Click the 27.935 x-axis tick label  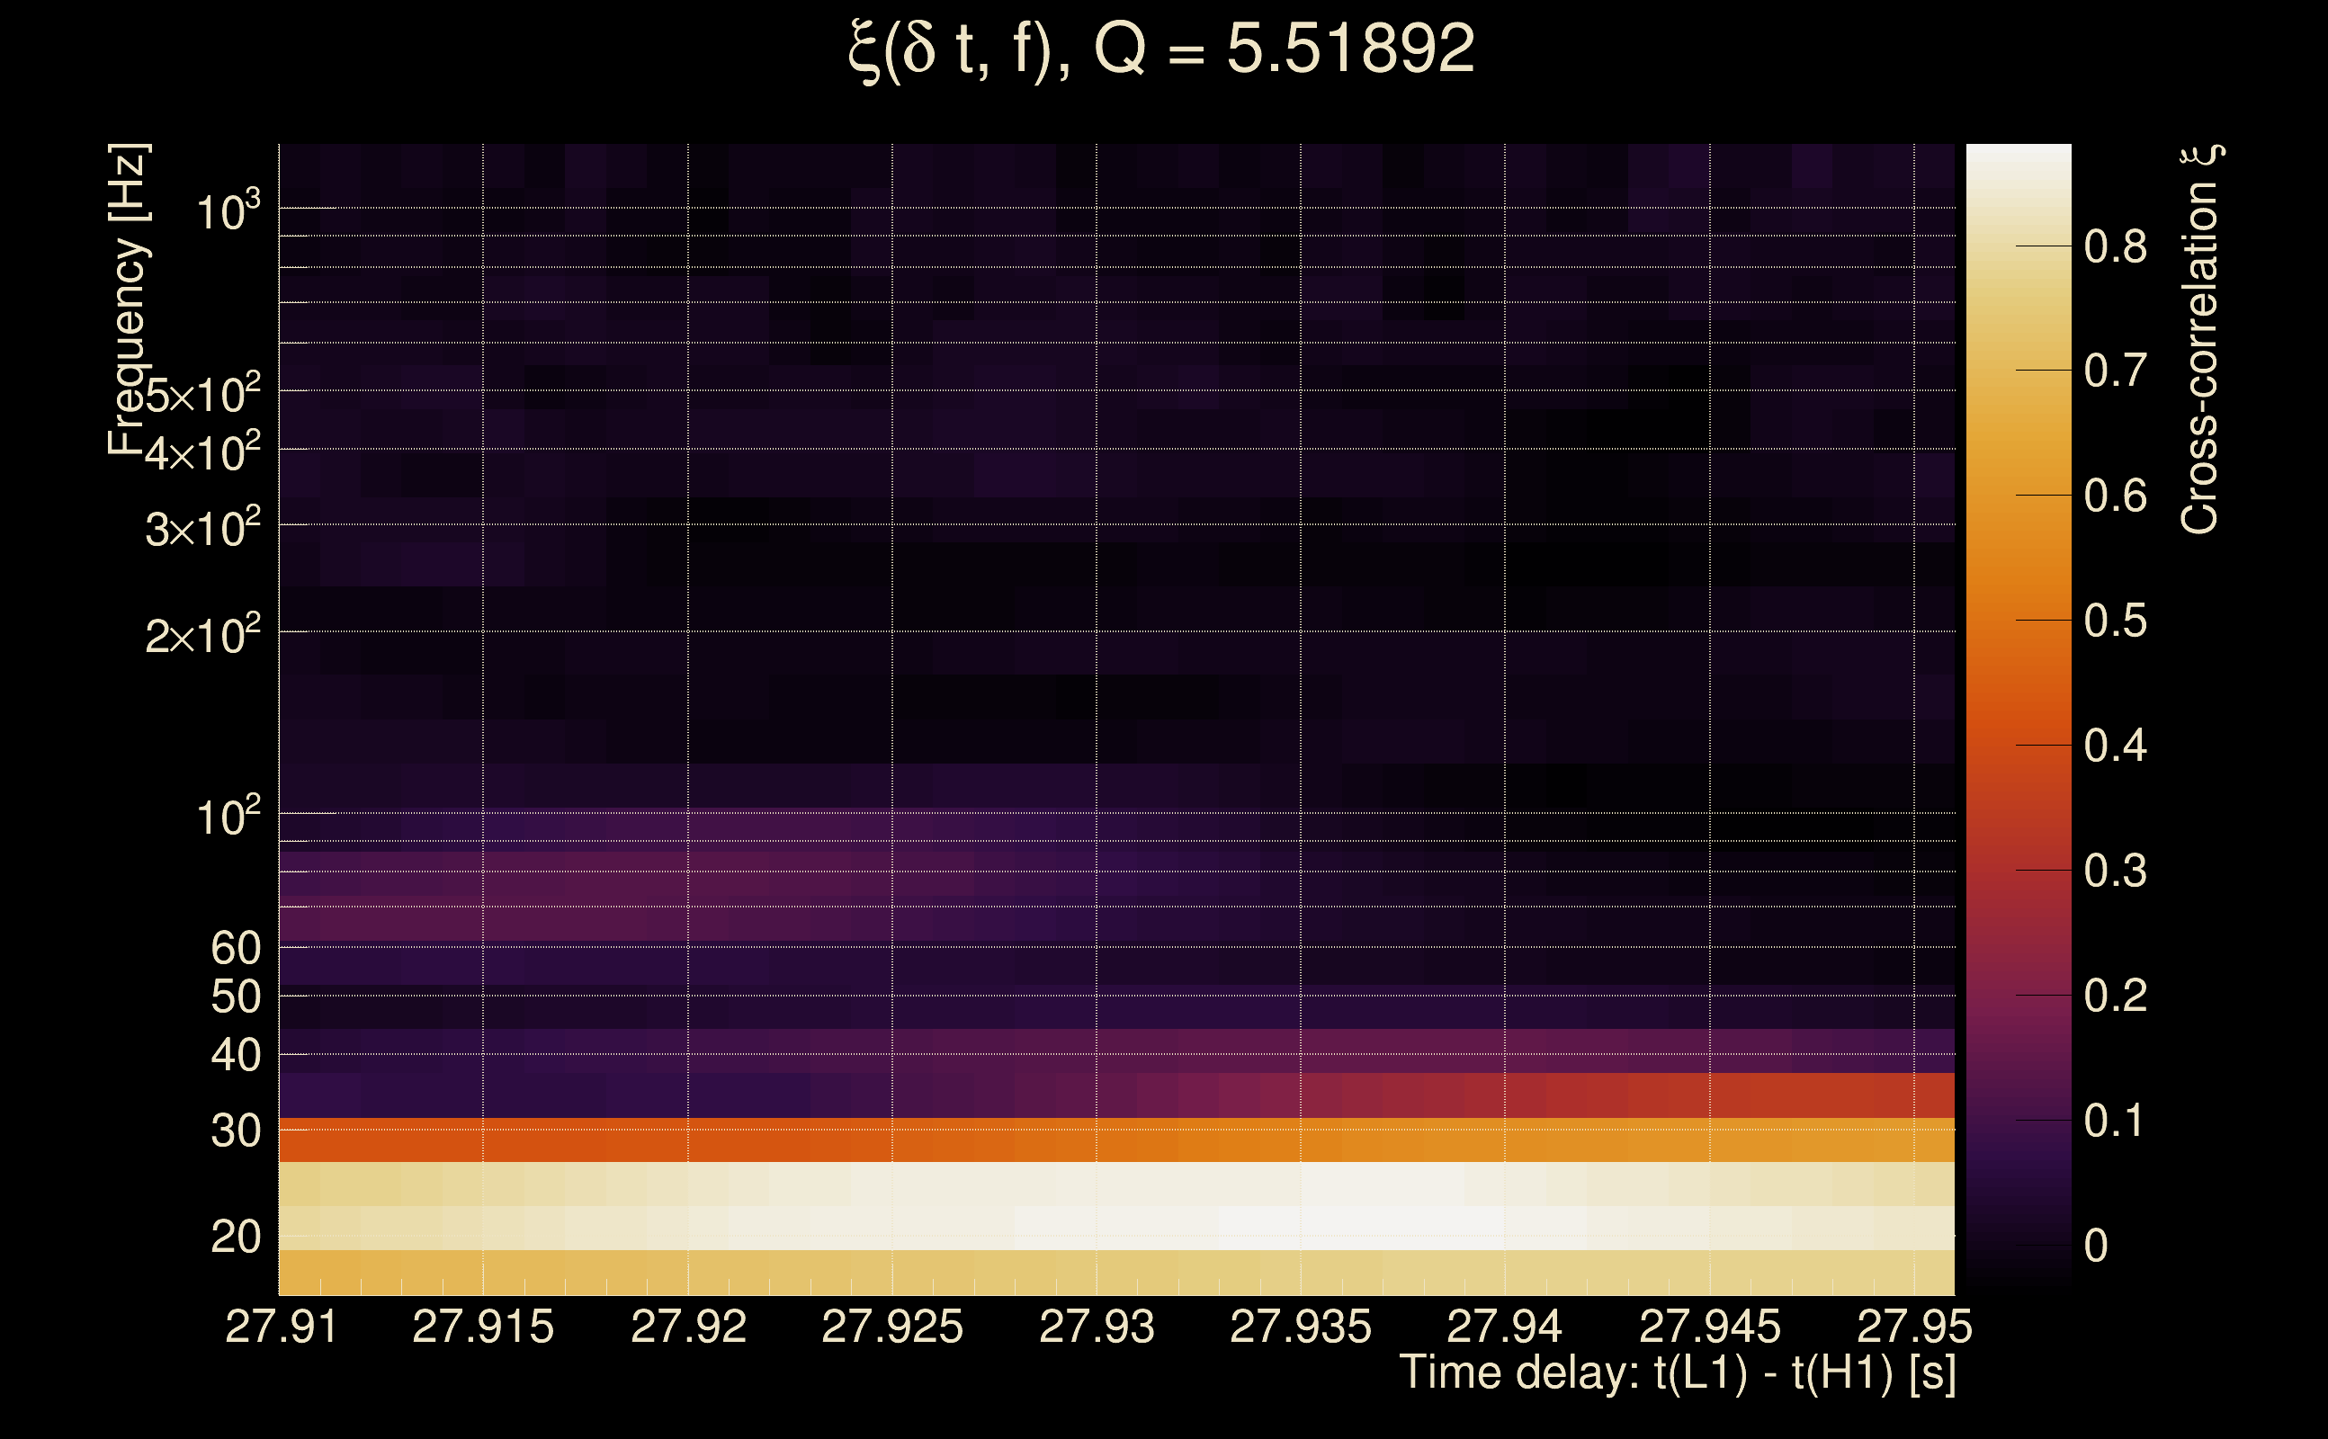1300,1327
